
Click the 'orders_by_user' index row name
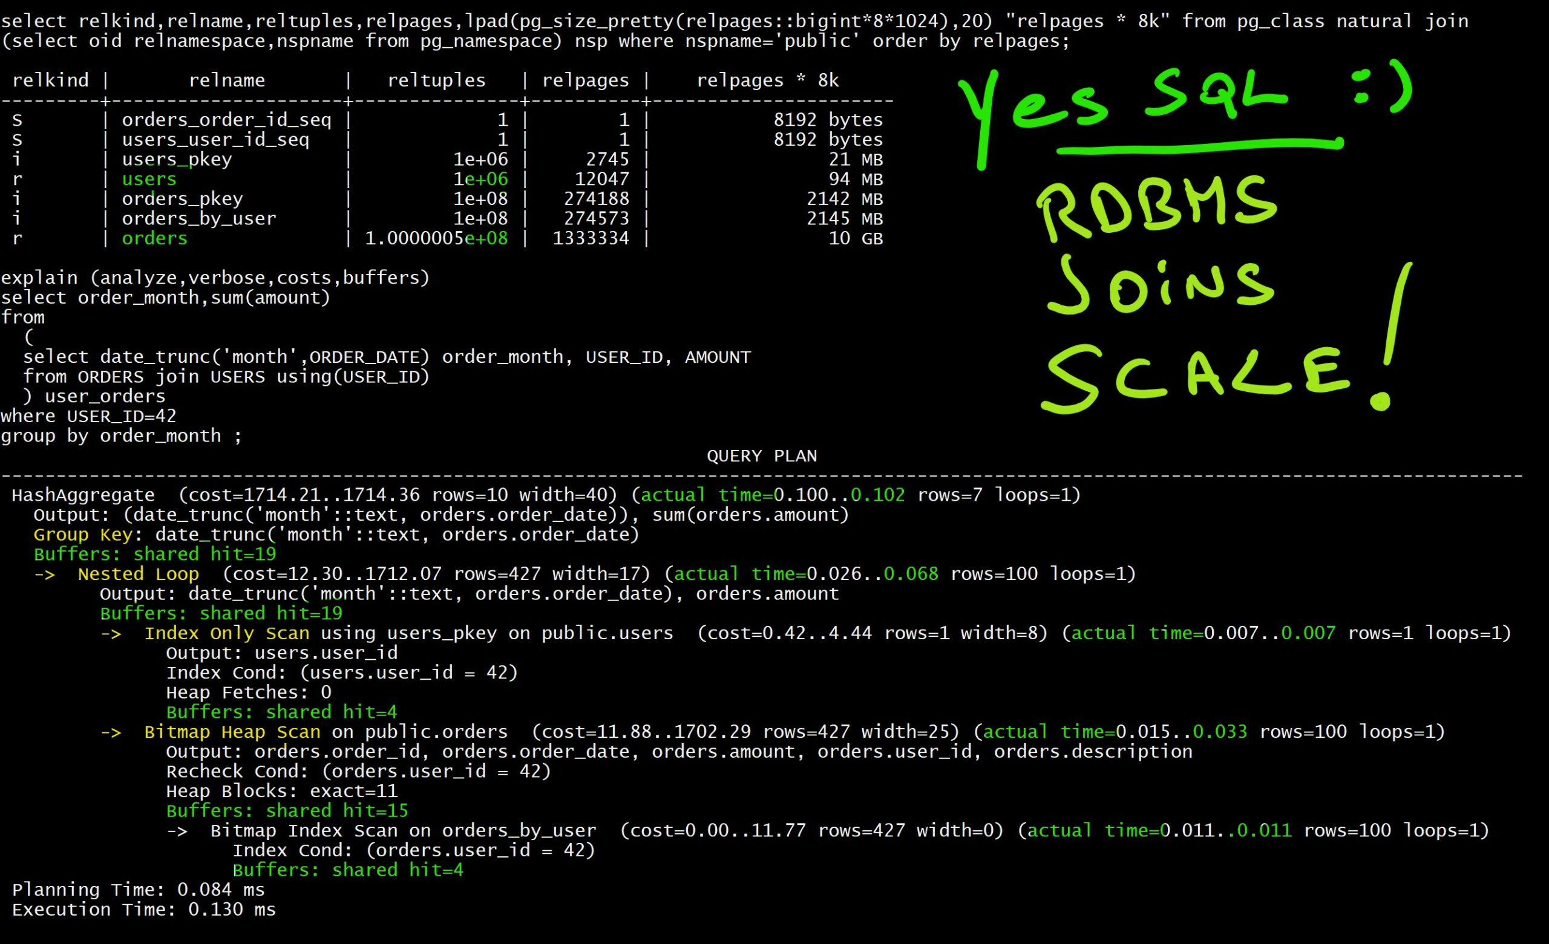198,219
